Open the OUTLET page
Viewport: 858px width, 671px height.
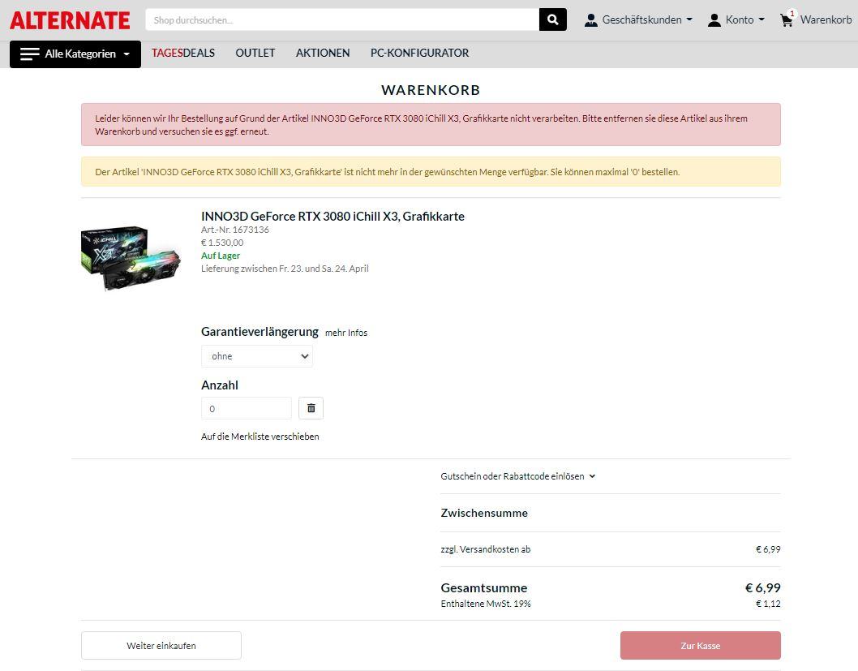point(255,53)
